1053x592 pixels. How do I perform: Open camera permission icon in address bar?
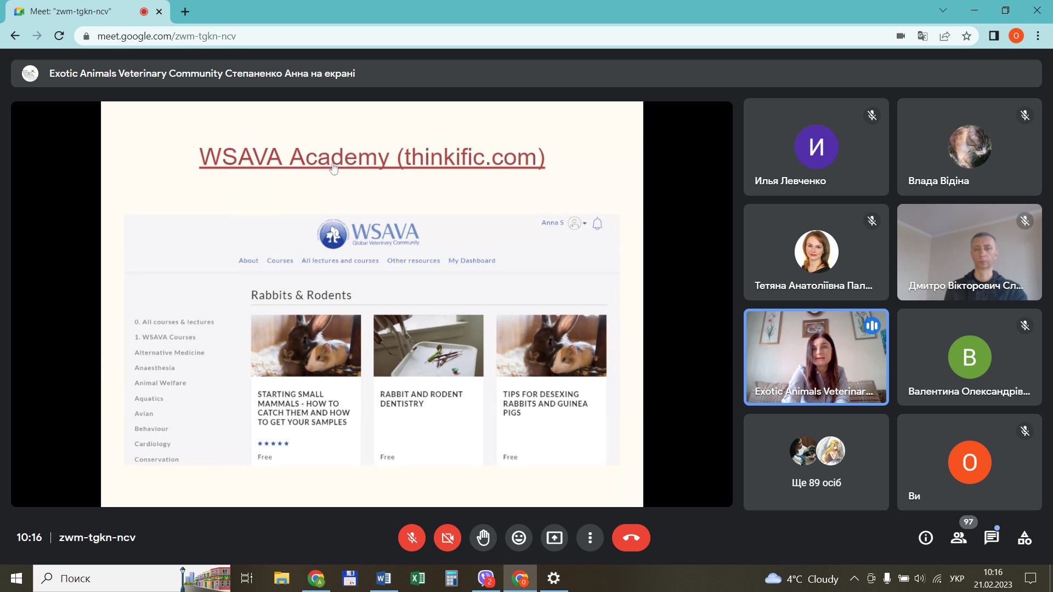tap(901, 36)
